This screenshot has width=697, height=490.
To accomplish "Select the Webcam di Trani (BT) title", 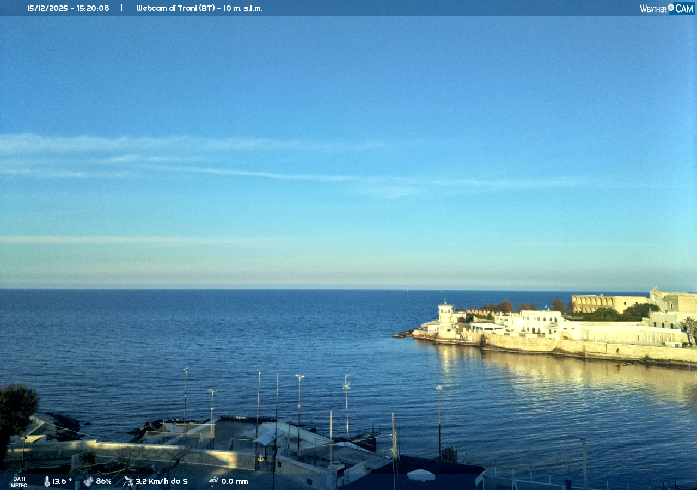I will tap(199, 8).
